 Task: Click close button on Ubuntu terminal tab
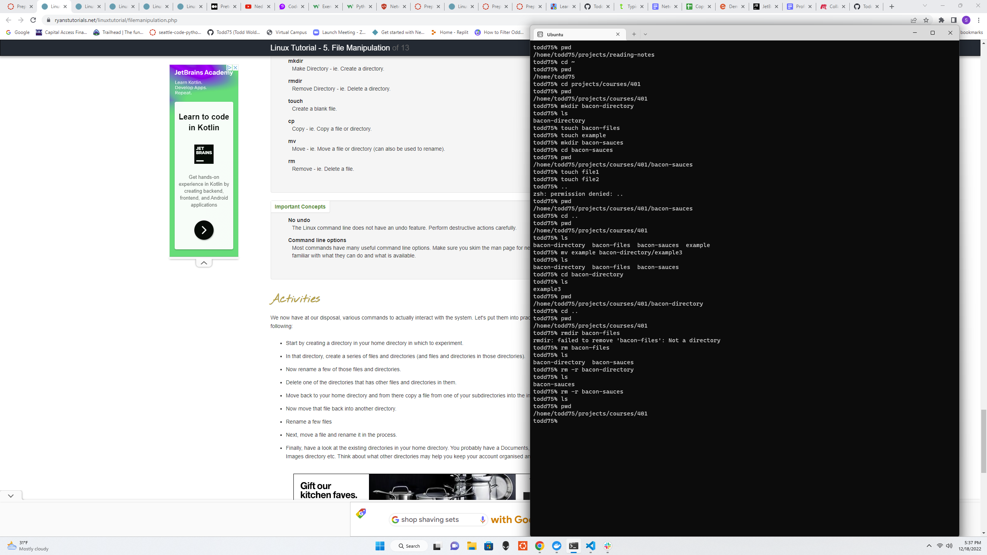[618, 34]
